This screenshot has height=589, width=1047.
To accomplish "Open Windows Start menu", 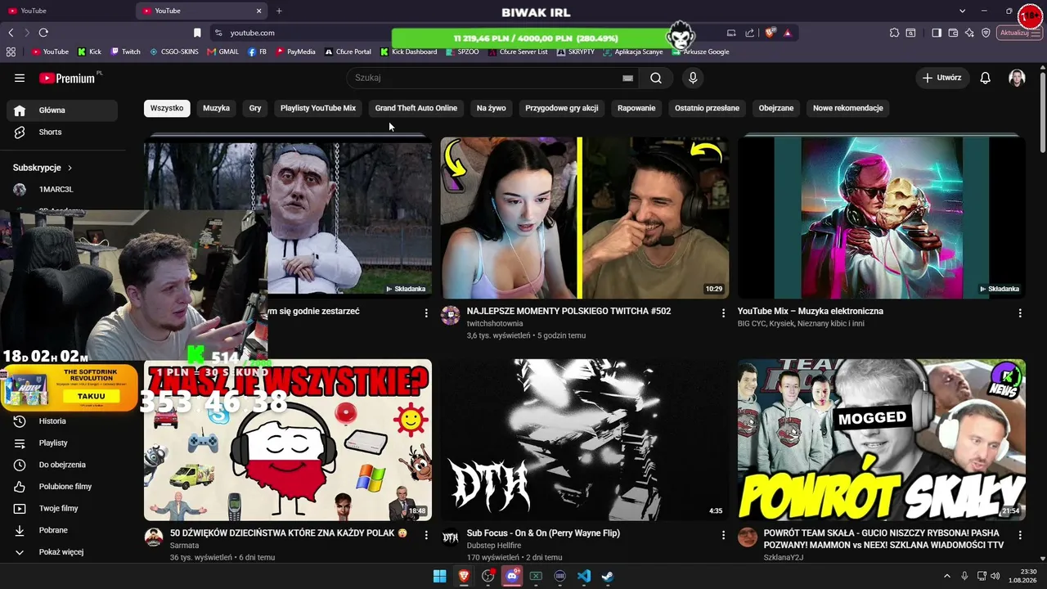I will point(439,576).
